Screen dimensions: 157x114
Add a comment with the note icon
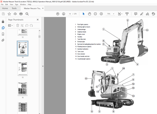coord(136,14)
